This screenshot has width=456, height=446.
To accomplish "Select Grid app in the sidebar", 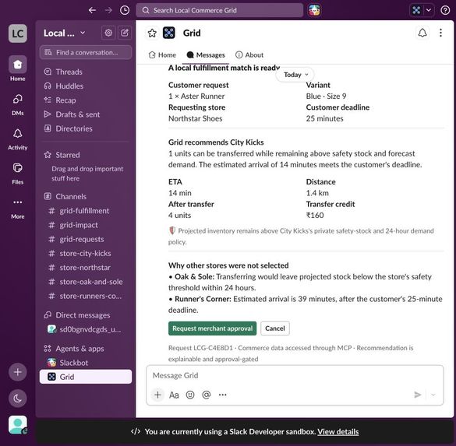I will [86, 377].
